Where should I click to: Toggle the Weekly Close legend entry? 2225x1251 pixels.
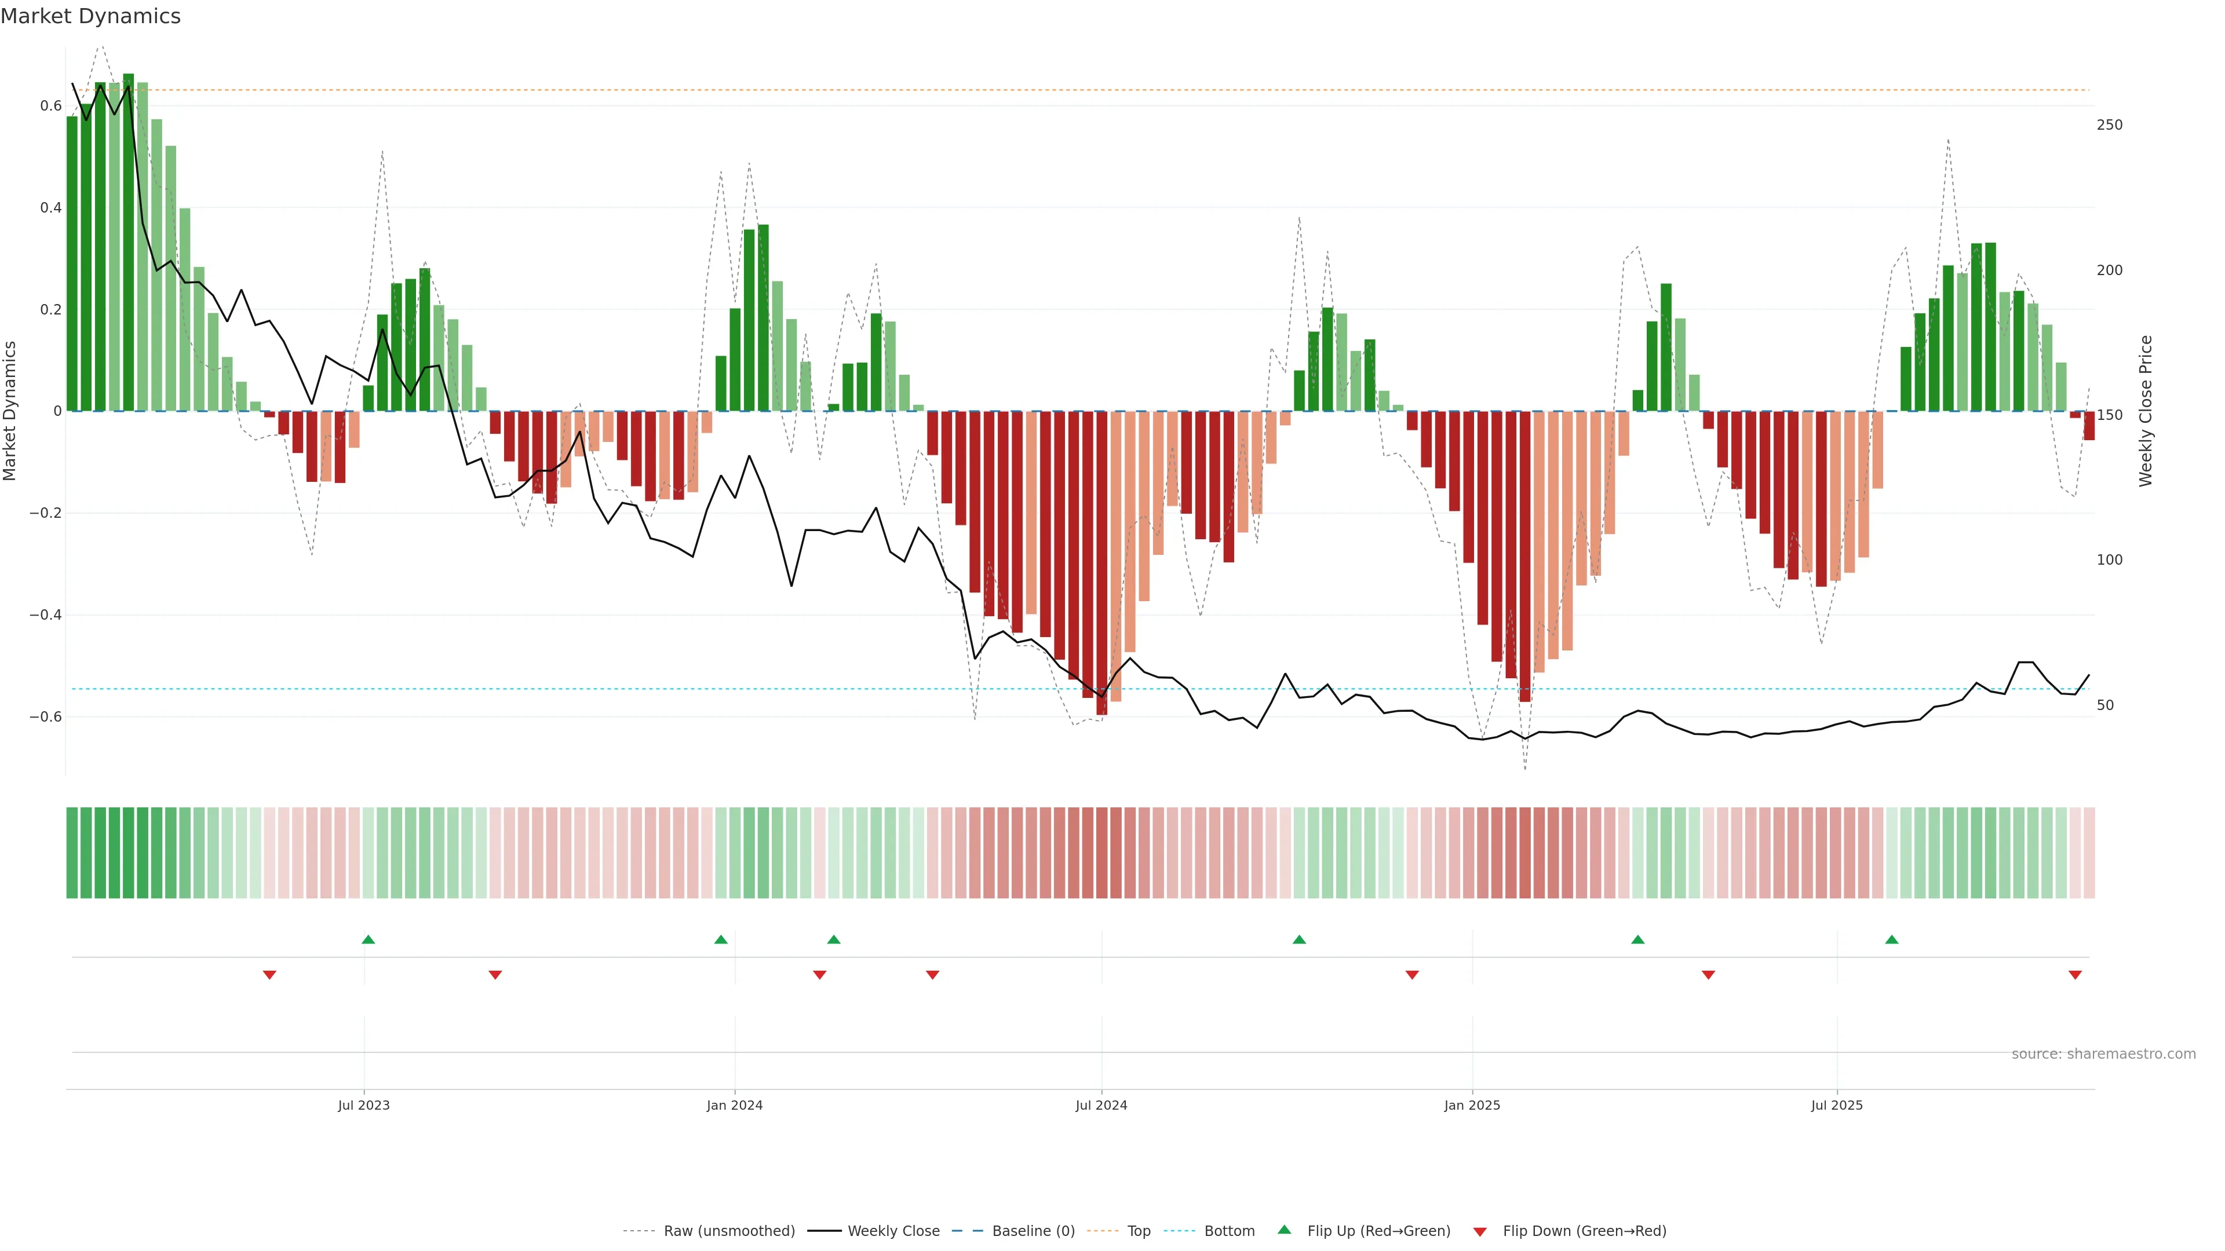pos(893,1231)
